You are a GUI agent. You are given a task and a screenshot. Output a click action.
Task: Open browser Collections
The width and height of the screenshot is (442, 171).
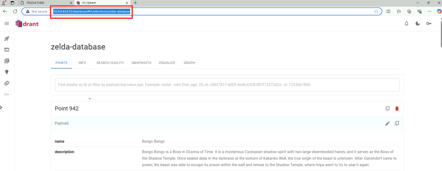pos(409,12)
